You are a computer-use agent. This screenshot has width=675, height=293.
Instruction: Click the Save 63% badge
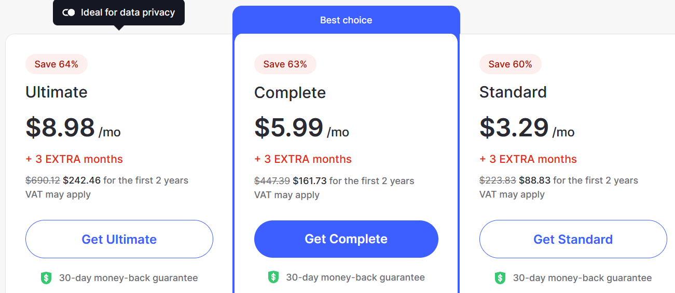point(285,64)
